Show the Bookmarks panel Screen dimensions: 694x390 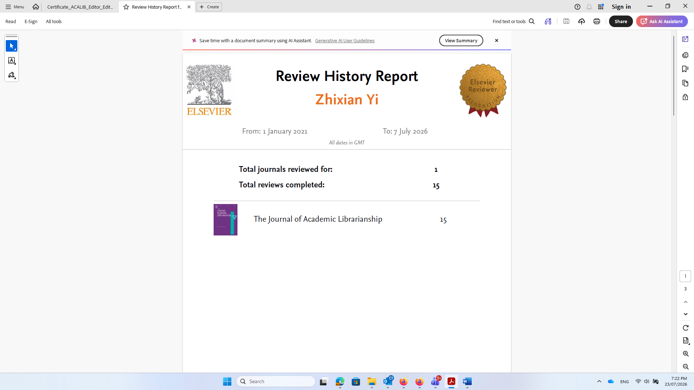point(685,69)
